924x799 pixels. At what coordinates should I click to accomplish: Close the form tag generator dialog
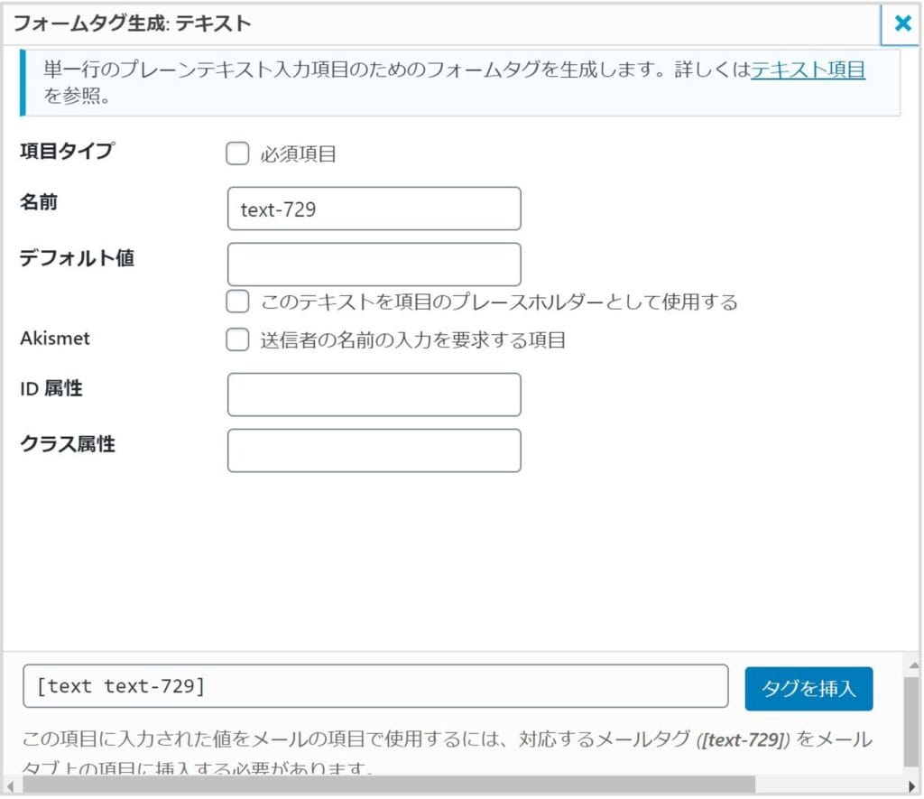[x=901, y=23]
